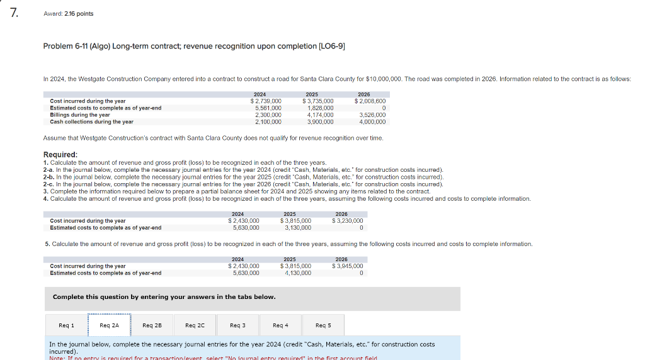
Task: Click the 2025 billings value 4,174,000
Action: (x=321, y=115)
